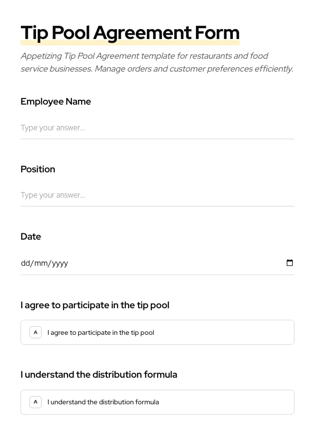Click the mm segment of the date field
315x439 pixels.
click(x=41, y=263)
